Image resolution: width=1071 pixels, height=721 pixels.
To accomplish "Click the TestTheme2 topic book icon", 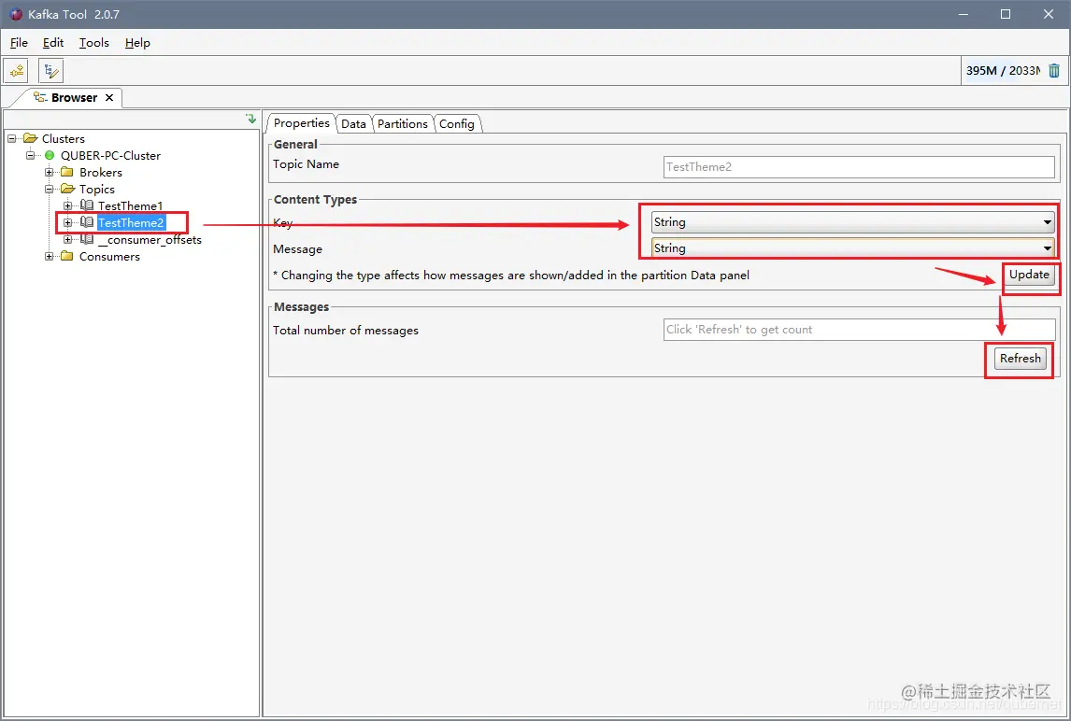I will point(87,222).
